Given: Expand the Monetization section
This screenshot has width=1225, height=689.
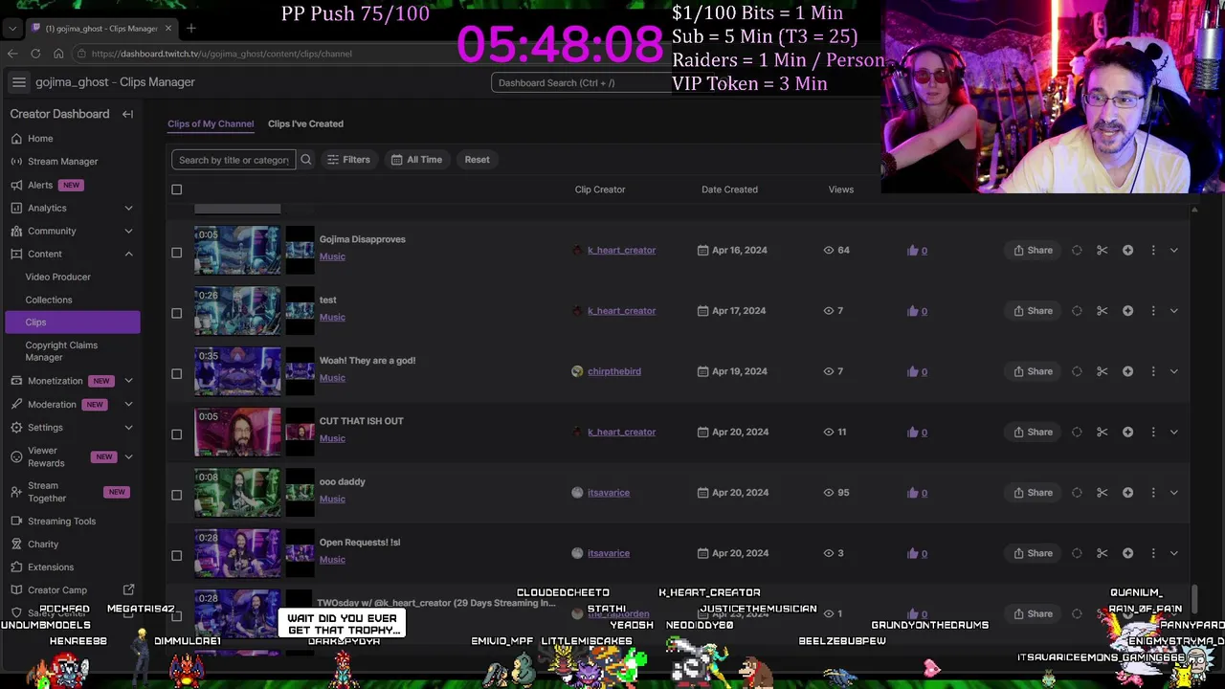Looking at the screenshot, I should point(128,381).
